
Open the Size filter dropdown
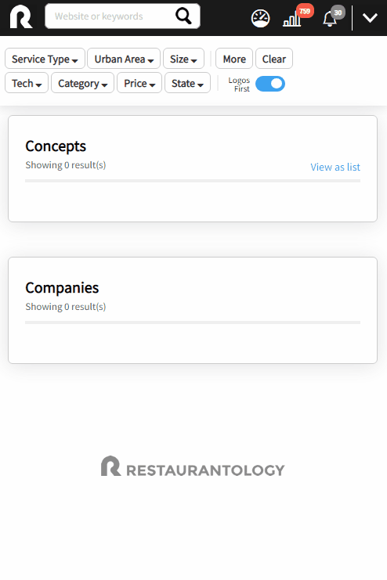click(183, 59)
